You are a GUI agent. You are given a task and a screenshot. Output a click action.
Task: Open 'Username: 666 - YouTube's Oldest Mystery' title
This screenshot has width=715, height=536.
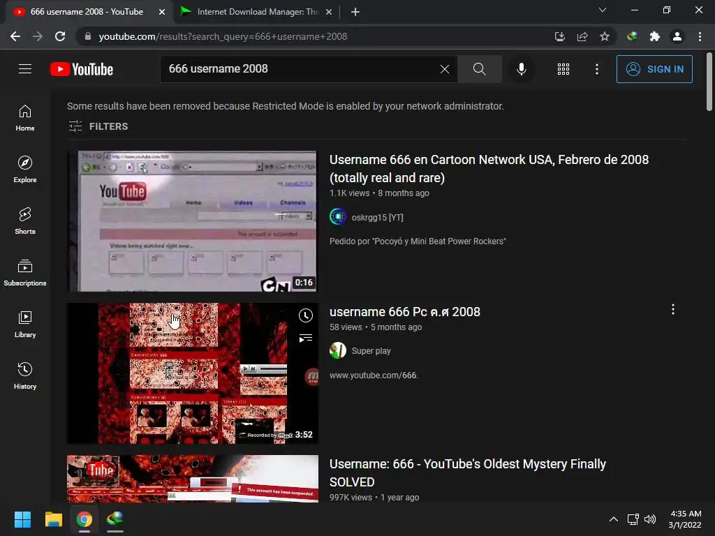[467, 472]
